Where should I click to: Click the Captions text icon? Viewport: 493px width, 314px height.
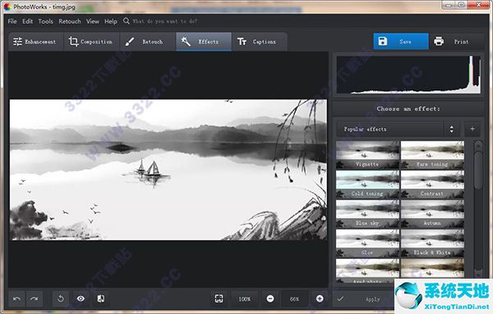[242, 42]
